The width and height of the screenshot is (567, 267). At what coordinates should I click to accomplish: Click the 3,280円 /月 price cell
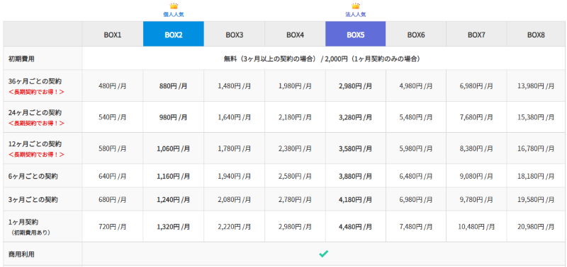[x=356, y=117]
